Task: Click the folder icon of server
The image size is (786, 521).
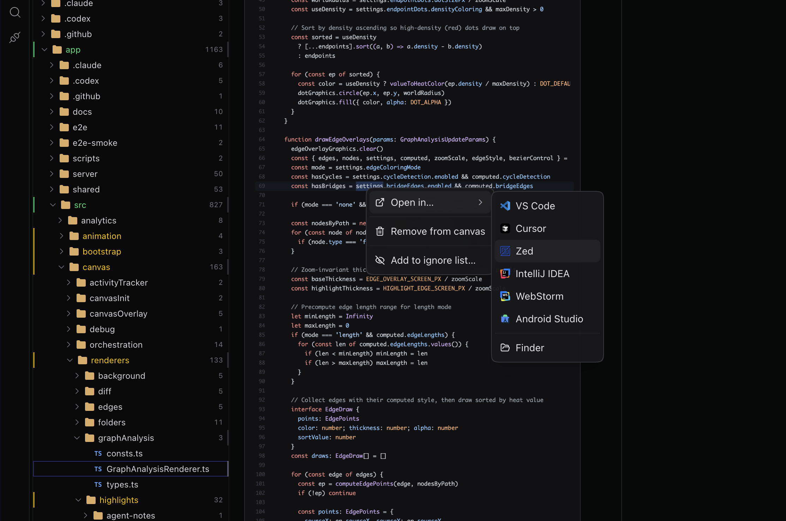Action: pyautogui.click(x=64, y=174)
